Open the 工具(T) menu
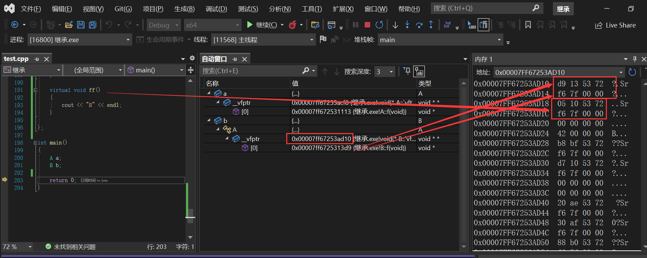 (x=312, y=9)
